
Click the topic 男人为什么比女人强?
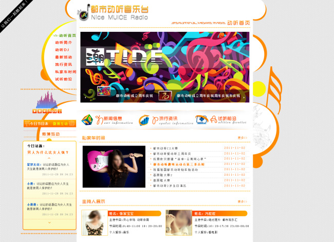coord(48,152)
